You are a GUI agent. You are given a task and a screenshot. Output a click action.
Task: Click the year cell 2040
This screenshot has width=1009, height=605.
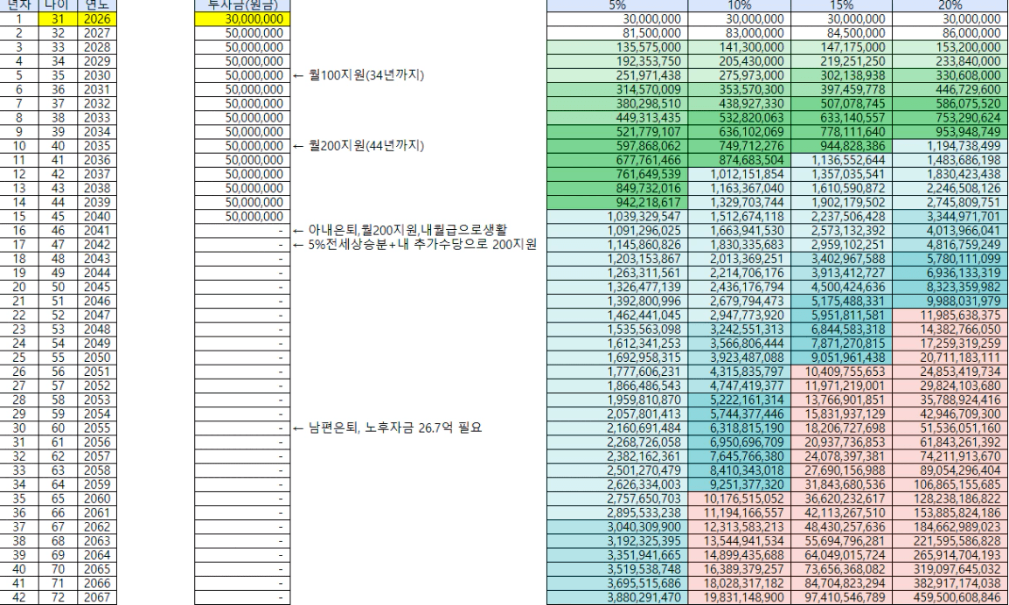(97, 217)
